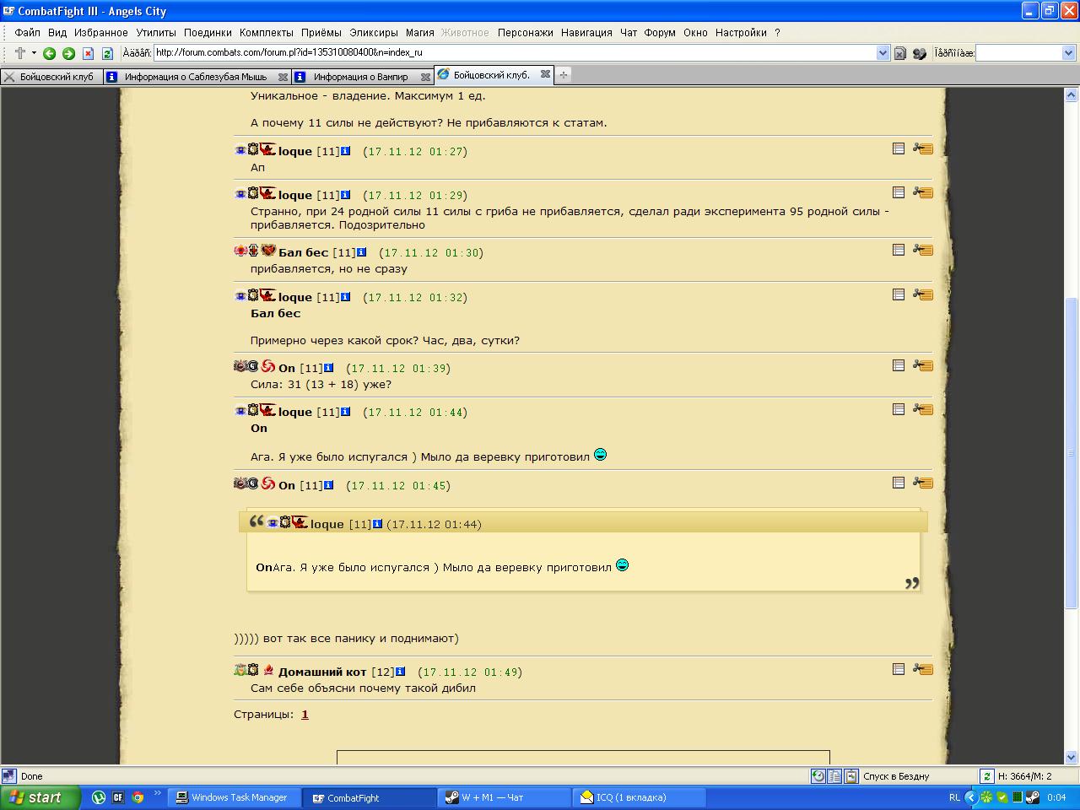The image size is (1080, 810).
Task: Open the Утилиты menu
Action: [156, 33]
